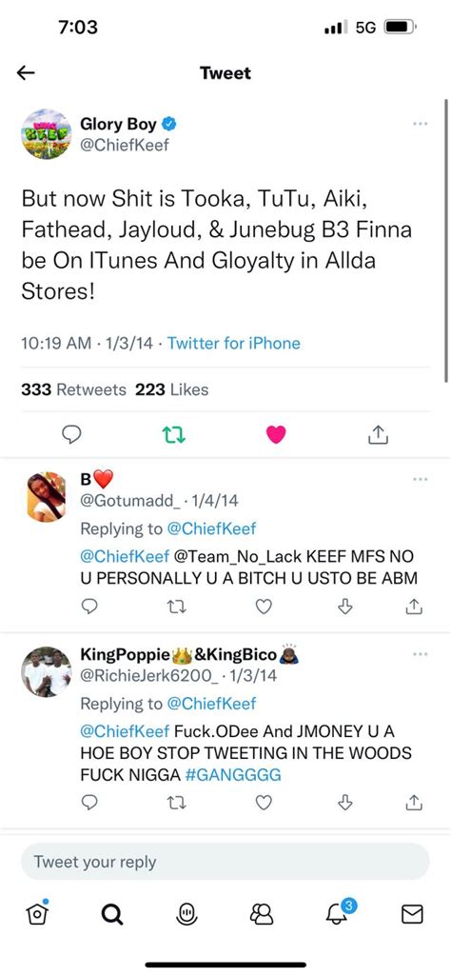451x976 pixels.
Task: Go back using the left arrow
Action: point(26,72)
